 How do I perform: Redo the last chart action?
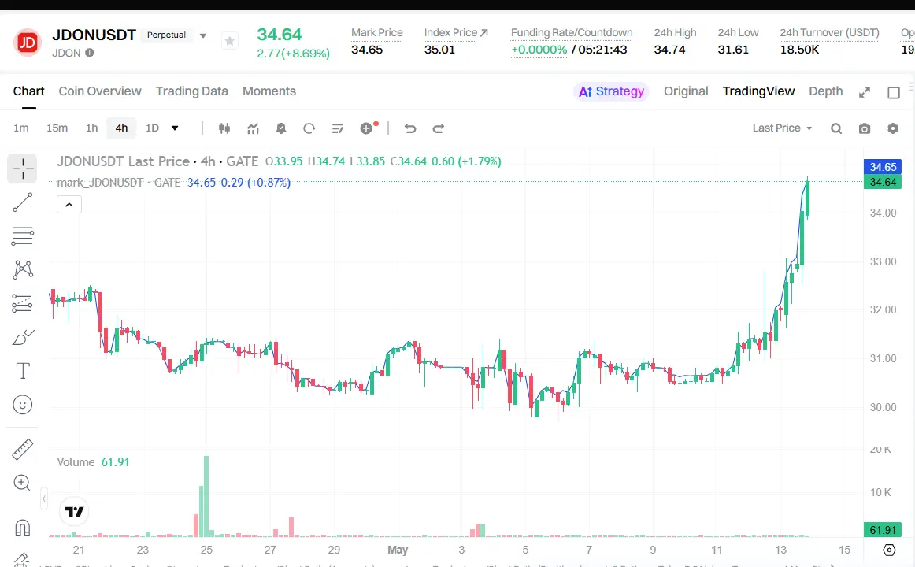tap(439, 128)
